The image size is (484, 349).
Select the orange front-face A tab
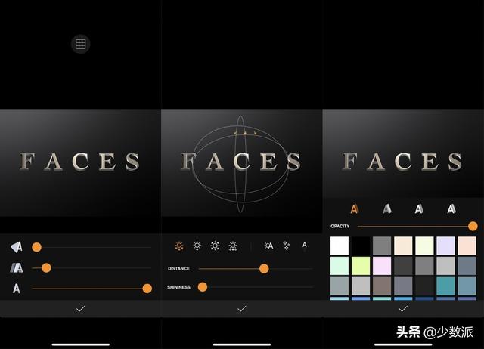click(355, 209)
